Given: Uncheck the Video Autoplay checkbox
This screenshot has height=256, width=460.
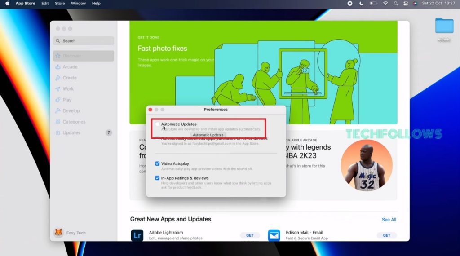Looking at the screenshot, I should [x=157, y=163].
